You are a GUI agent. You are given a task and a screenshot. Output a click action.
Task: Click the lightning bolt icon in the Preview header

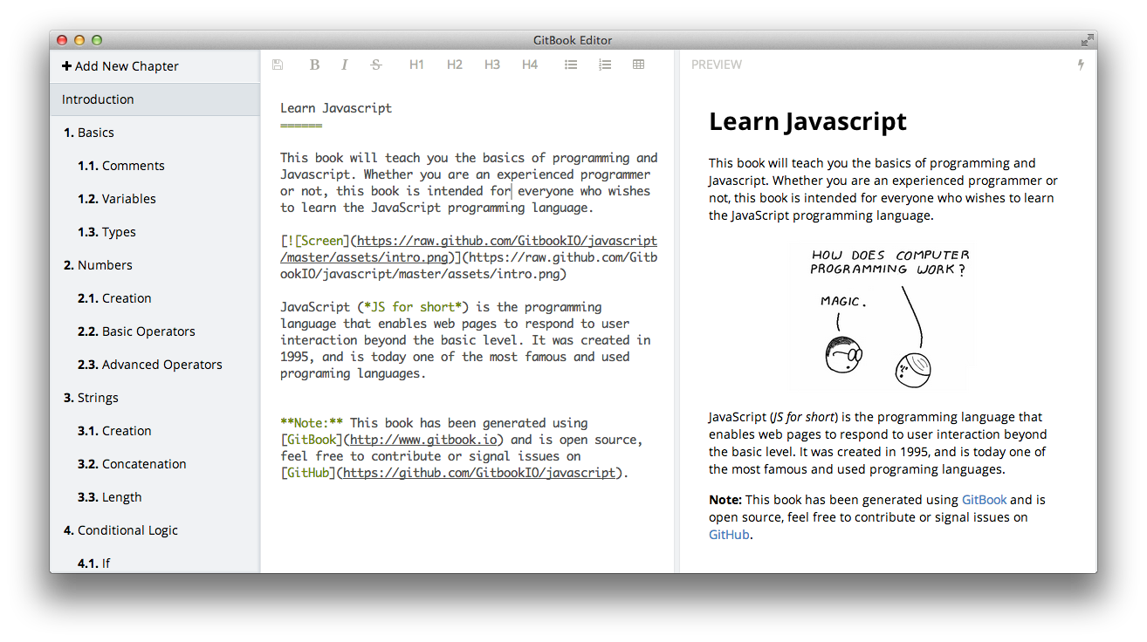[x=1081, y=65]
